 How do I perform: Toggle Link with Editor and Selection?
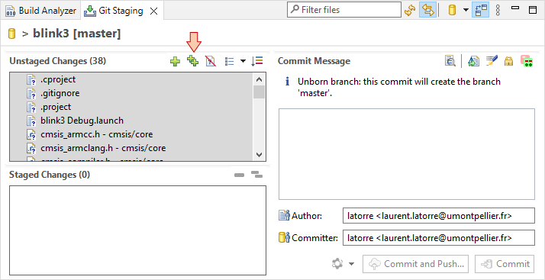click(x=428, y=10)
